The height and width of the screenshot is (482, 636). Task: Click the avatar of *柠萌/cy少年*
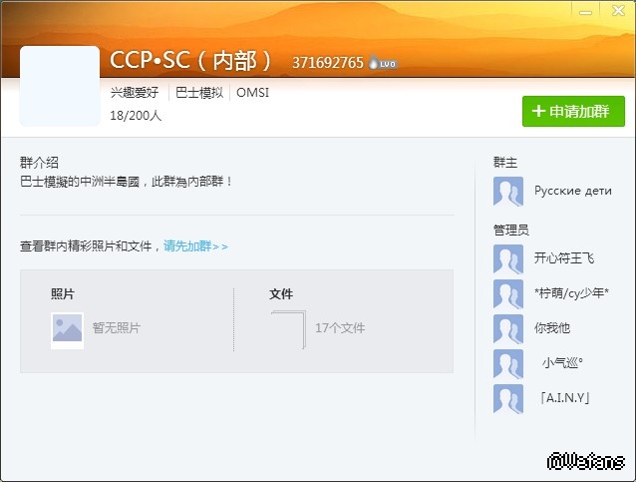[508, 293]
